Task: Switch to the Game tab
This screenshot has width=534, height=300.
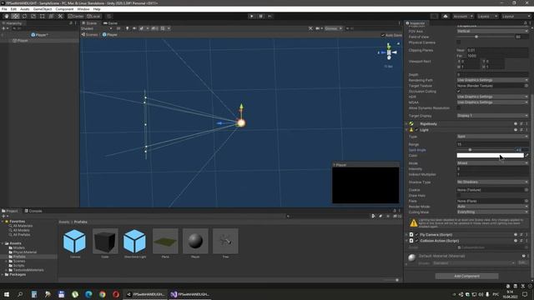Action: tap(111, 23)
